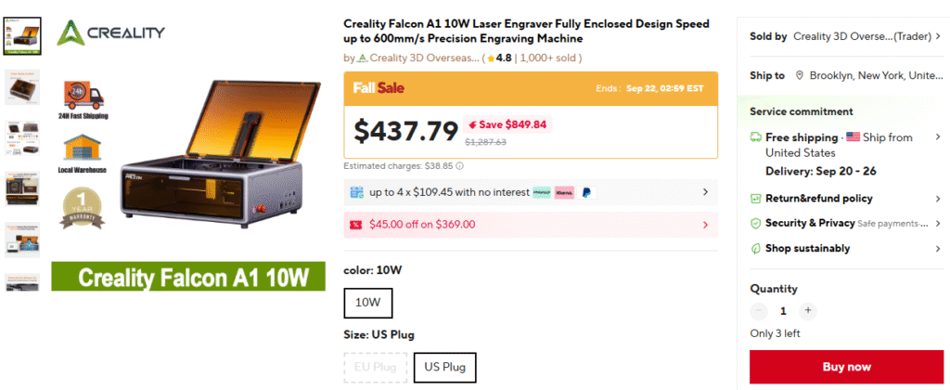Click the Buy now button

click(846, 367)
